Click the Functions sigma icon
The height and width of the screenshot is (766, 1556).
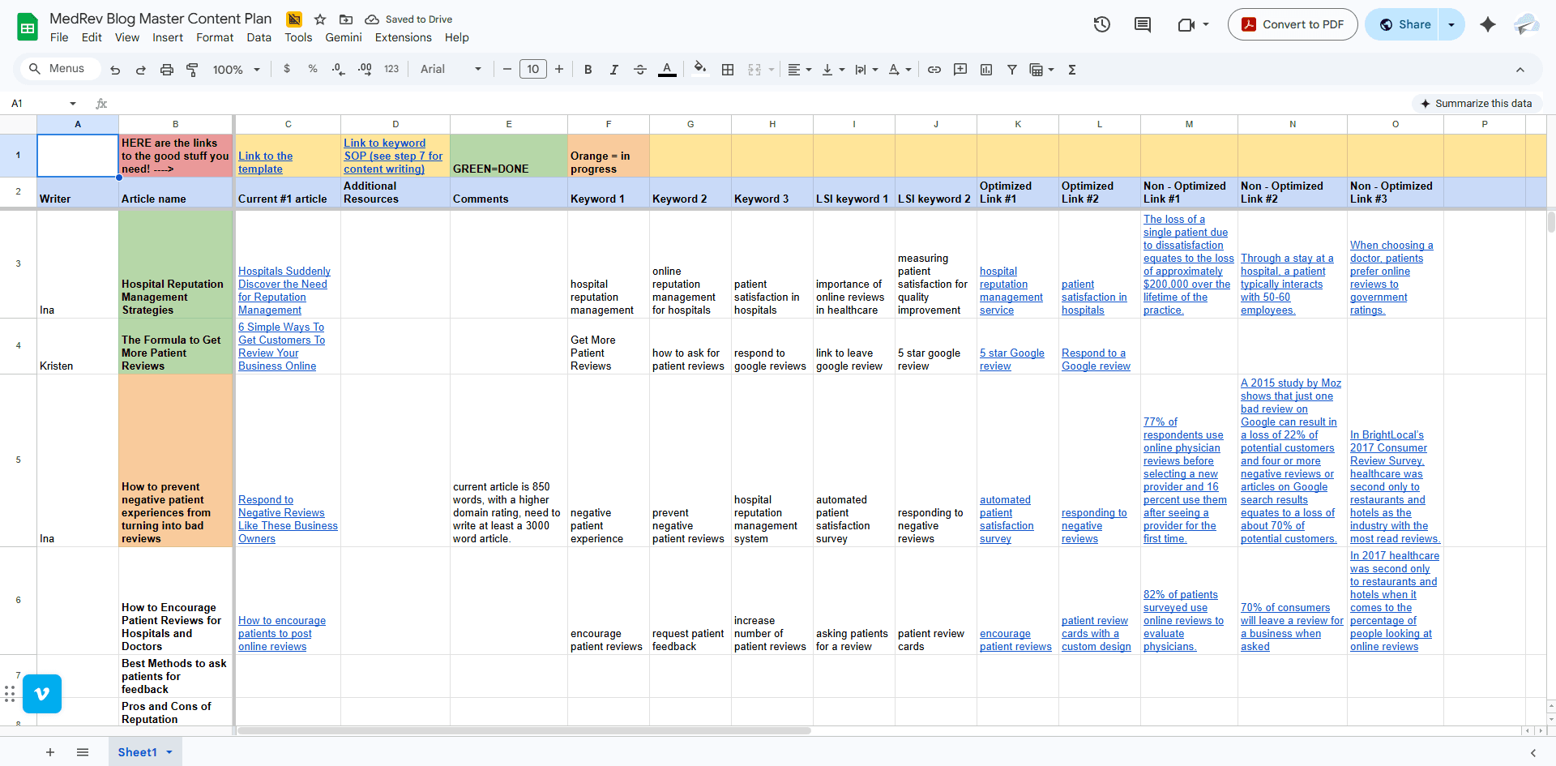click(1071, 70)
